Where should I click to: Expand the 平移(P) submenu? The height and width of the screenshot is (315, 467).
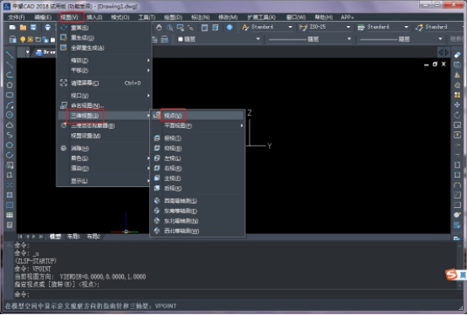click(105, 71)
